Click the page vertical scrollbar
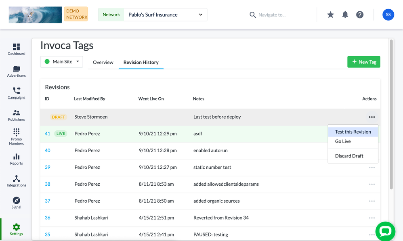This screenshot has width=403, height=241. (391, 114)
